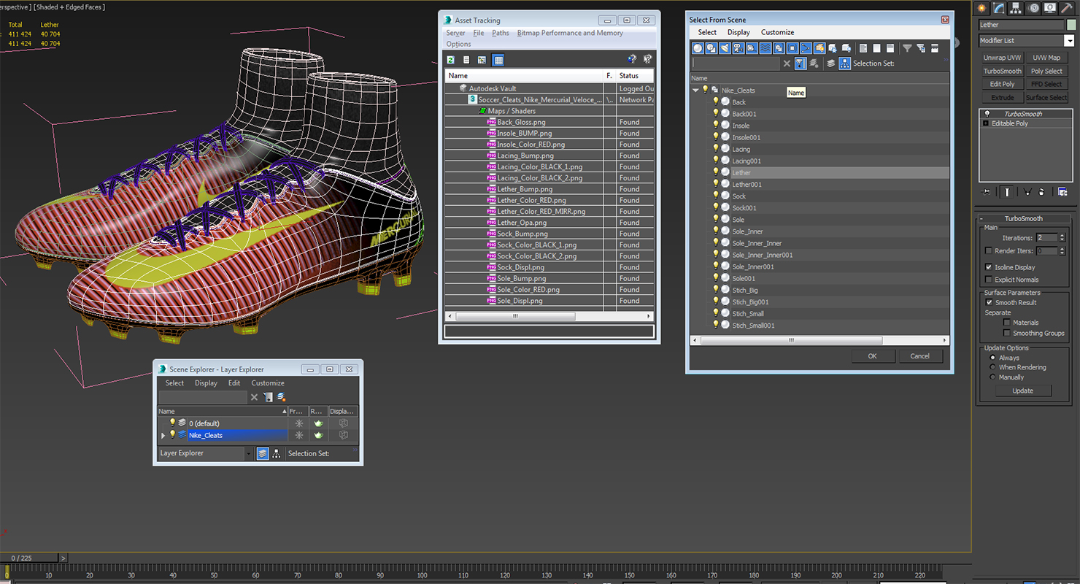Enable Separate by Materials checkbox
Viewport: 1080px width, 584px height.
click(x=1007, y=322)
